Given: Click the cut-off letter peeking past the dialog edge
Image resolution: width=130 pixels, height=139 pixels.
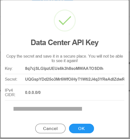Looking at the screenshot, I should tap(129, 63).
